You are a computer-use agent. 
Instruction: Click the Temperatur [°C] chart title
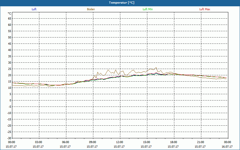click(x=122, y=3)
